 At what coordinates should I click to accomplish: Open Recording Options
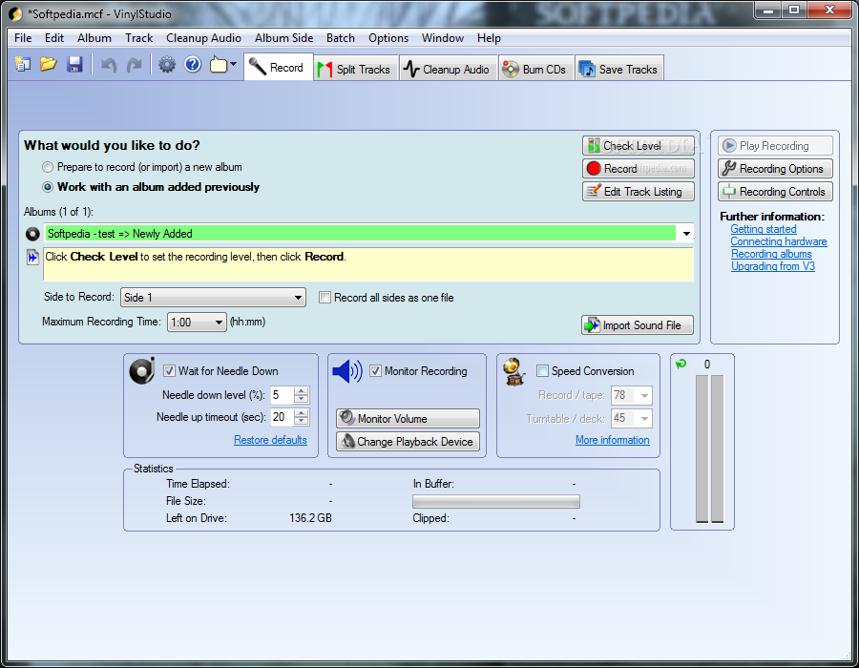[775, 168]
